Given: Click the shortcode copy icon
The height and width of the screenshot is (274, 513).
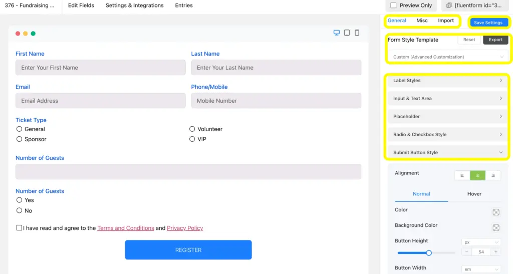Looking at the screenshot, I should pos(449,5).
